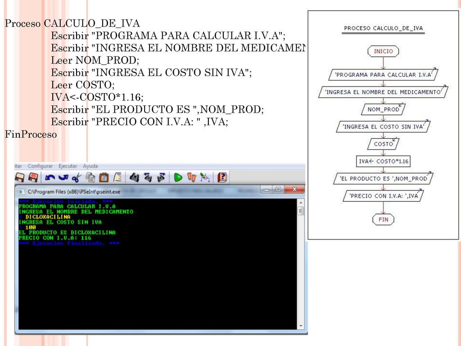The image size is (461, 346).
Task: Click console line Ejecucion Iniciada
Action: click(65, 201)
